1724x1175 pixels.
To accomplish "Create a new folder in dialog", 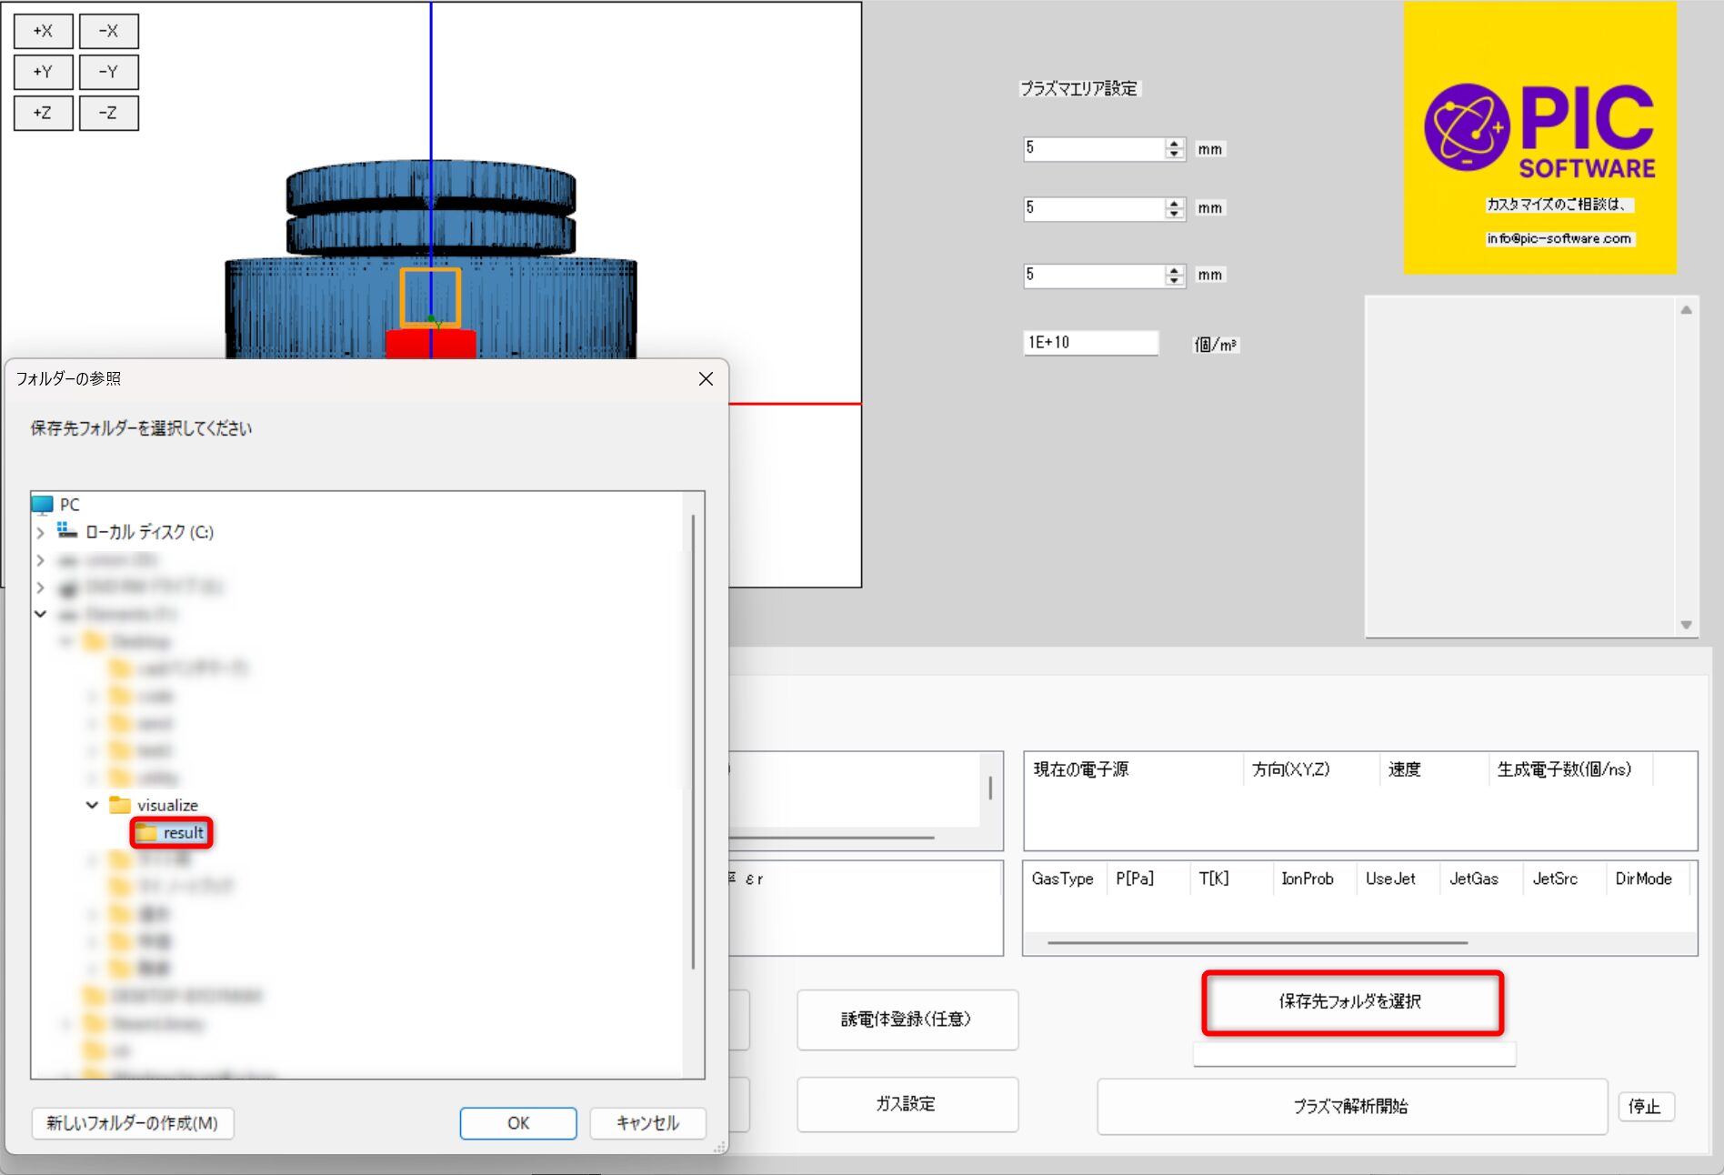I will (133, 1123).
